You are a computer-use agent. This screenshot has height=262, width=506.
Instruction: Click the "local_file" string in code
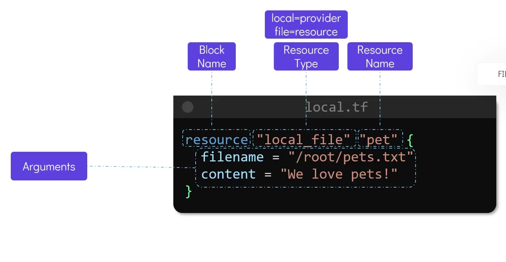(x=304, y=139)
